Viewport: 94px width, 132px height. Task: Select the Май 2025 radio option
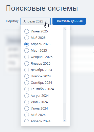coord(27,38)
